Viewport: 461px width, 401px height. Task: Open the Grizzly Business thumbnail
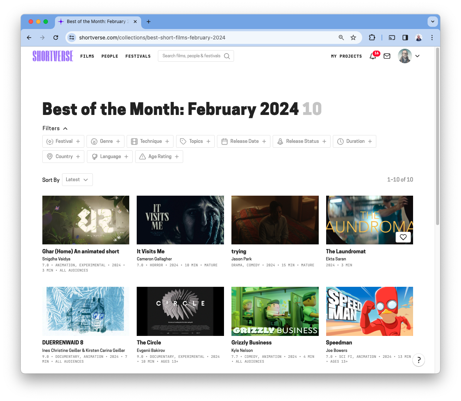[275, 311]
